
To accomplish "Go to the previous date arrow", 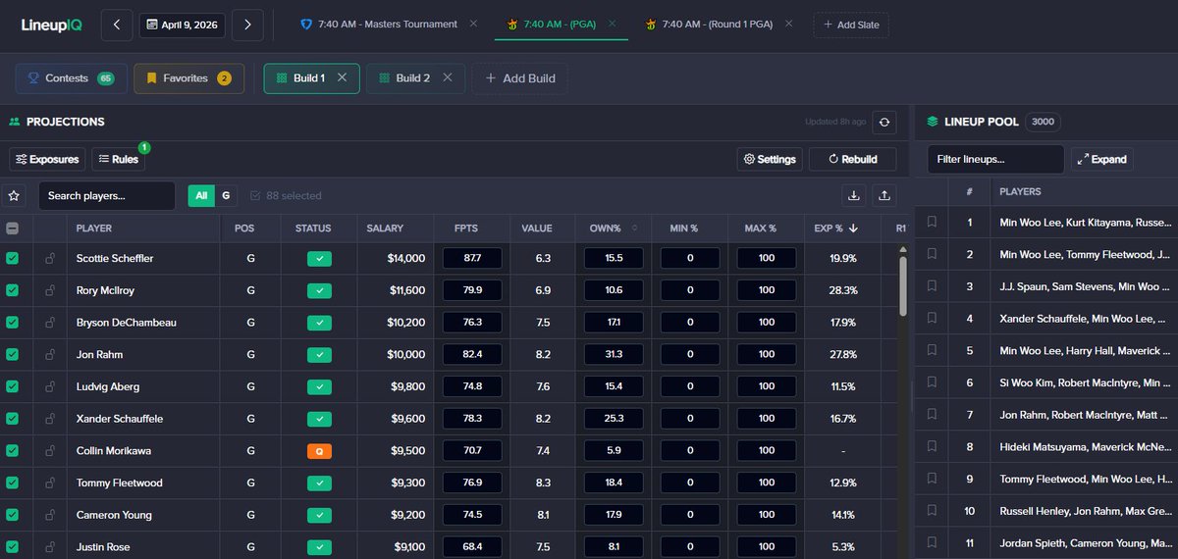I will pos(117,25).
